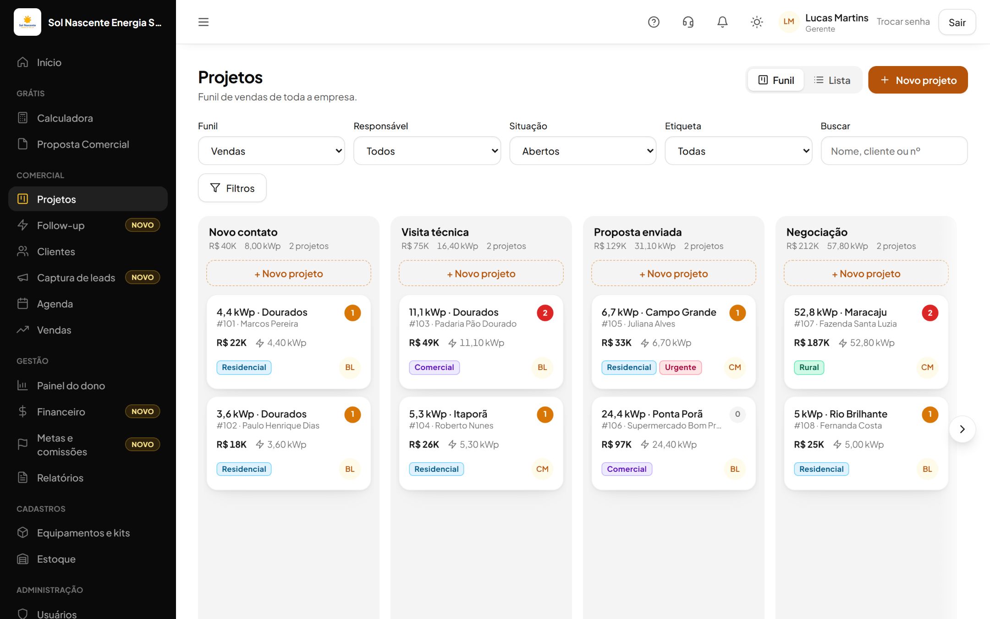
Task: Open Captura de leads
Action: click(88, 278)
